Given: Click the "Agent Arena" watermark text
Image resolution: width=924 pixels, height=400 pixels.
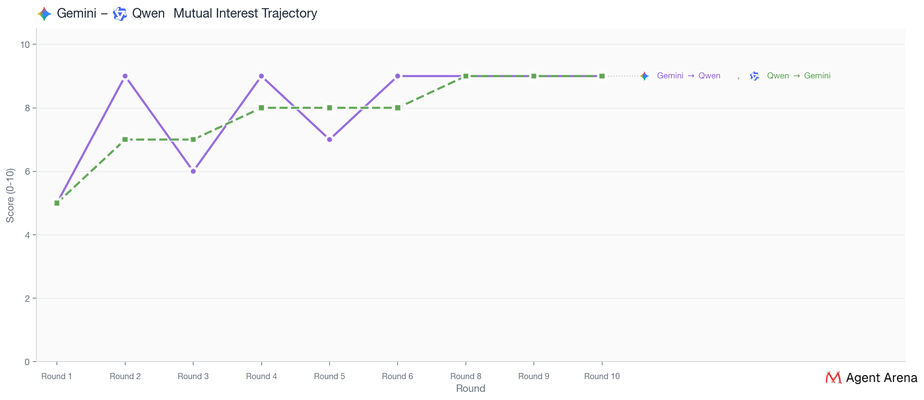Looking at the screenshot, I should pyautogui.click(x=881, y=378).
